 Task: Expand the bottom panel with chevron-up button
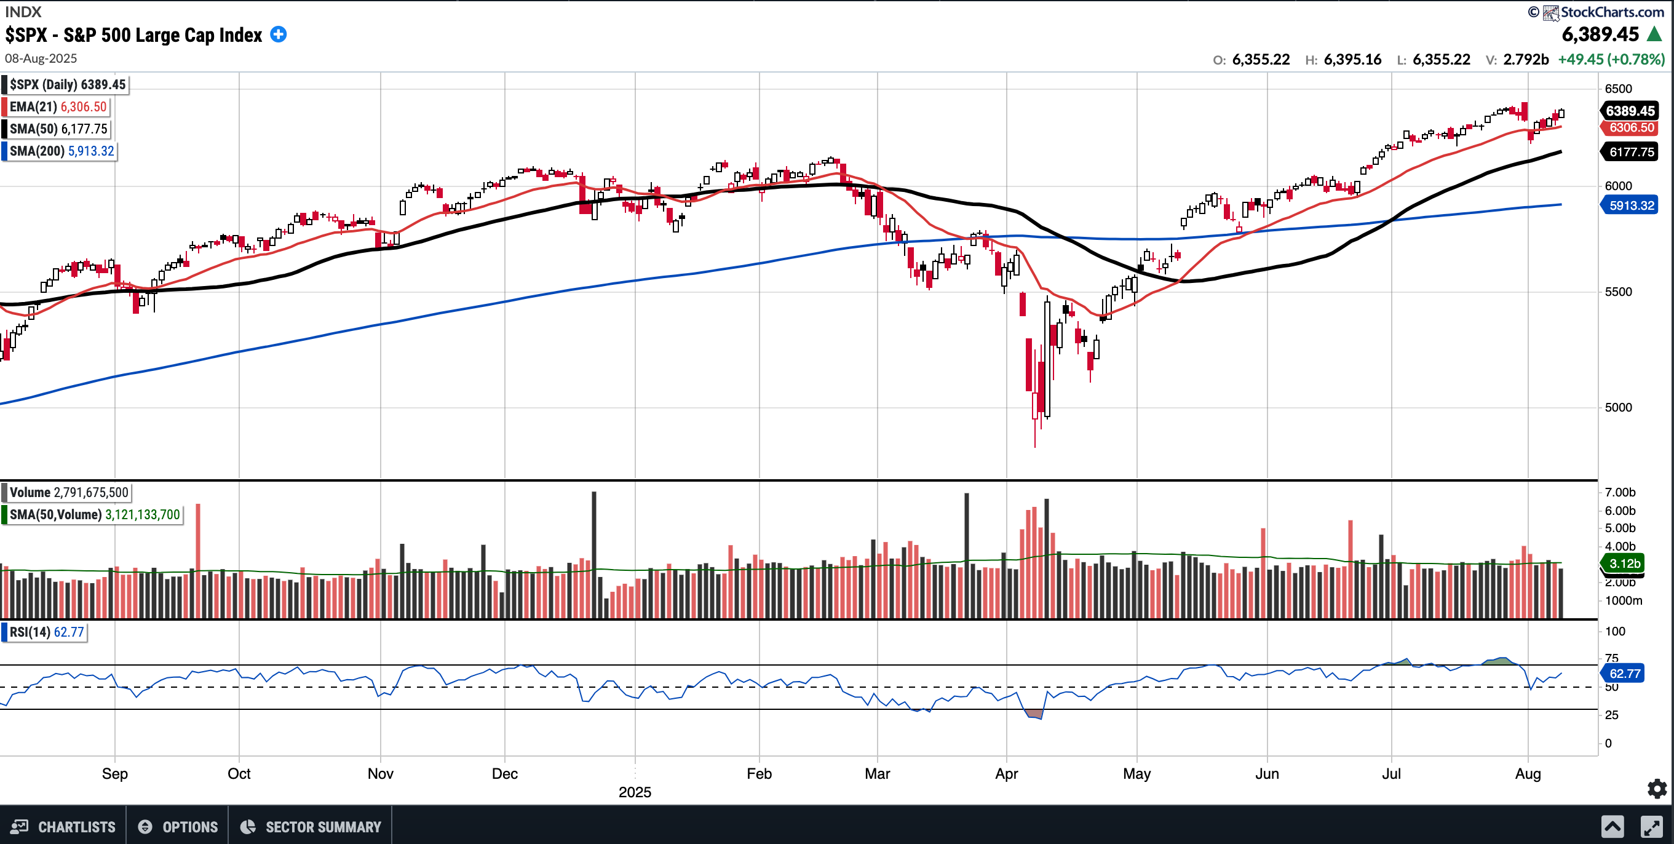(1613, 826)
